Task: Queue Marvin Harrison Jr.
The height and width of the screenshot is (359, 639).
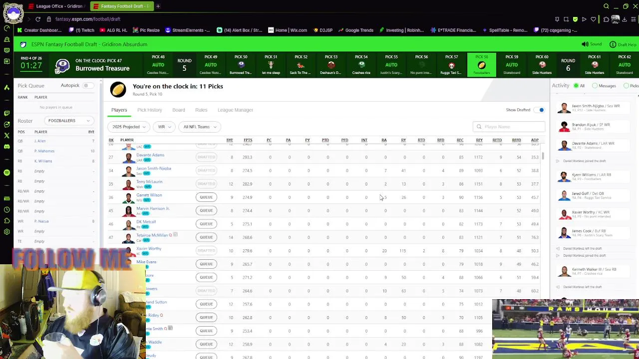Action: click(x=206, y=210)
